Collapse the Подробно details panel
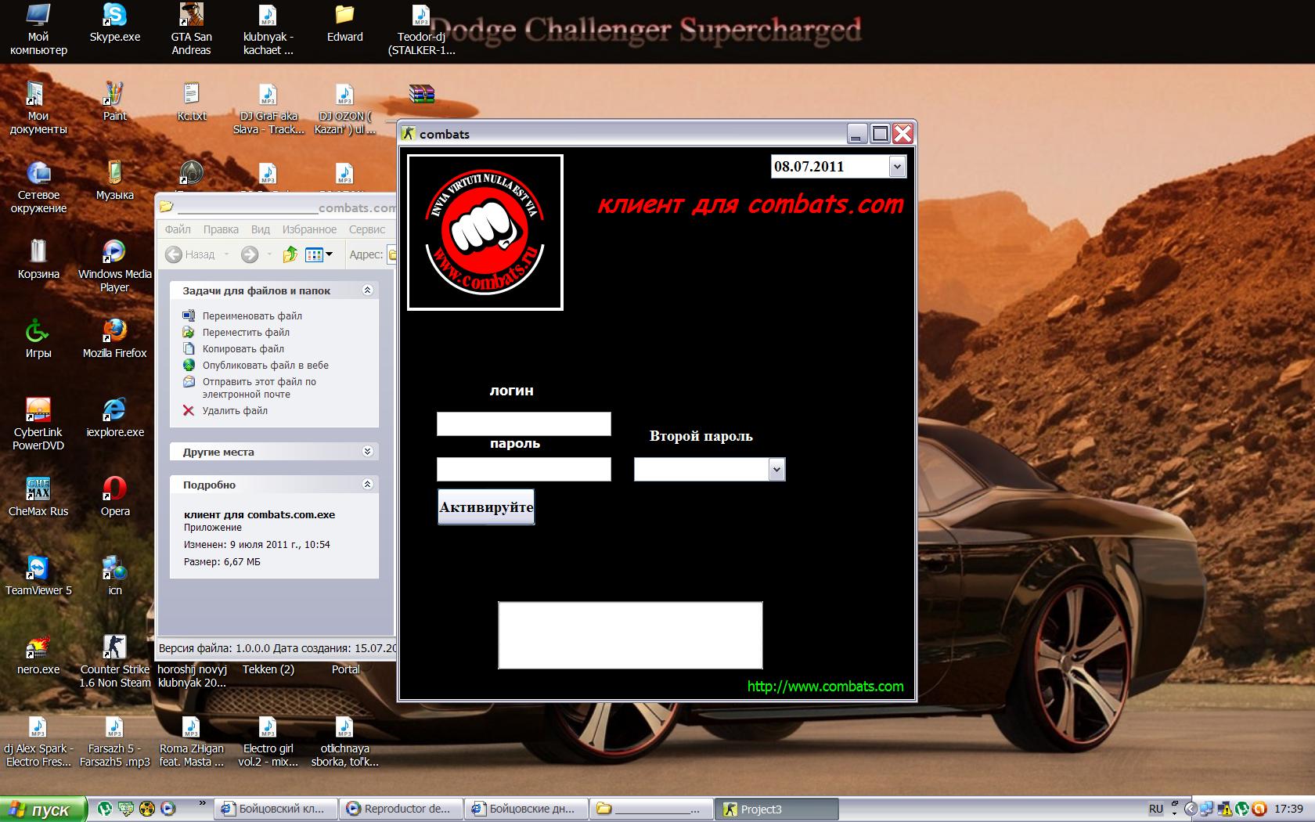Image resolution: width=1315 pixels, height=822 pixels. click(367, 485)
